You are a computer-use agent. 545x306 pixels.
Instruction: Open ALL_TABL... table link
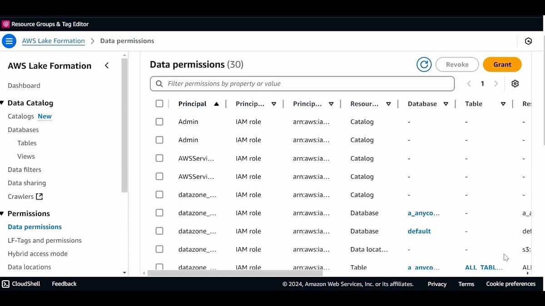[x=484, y=267]
